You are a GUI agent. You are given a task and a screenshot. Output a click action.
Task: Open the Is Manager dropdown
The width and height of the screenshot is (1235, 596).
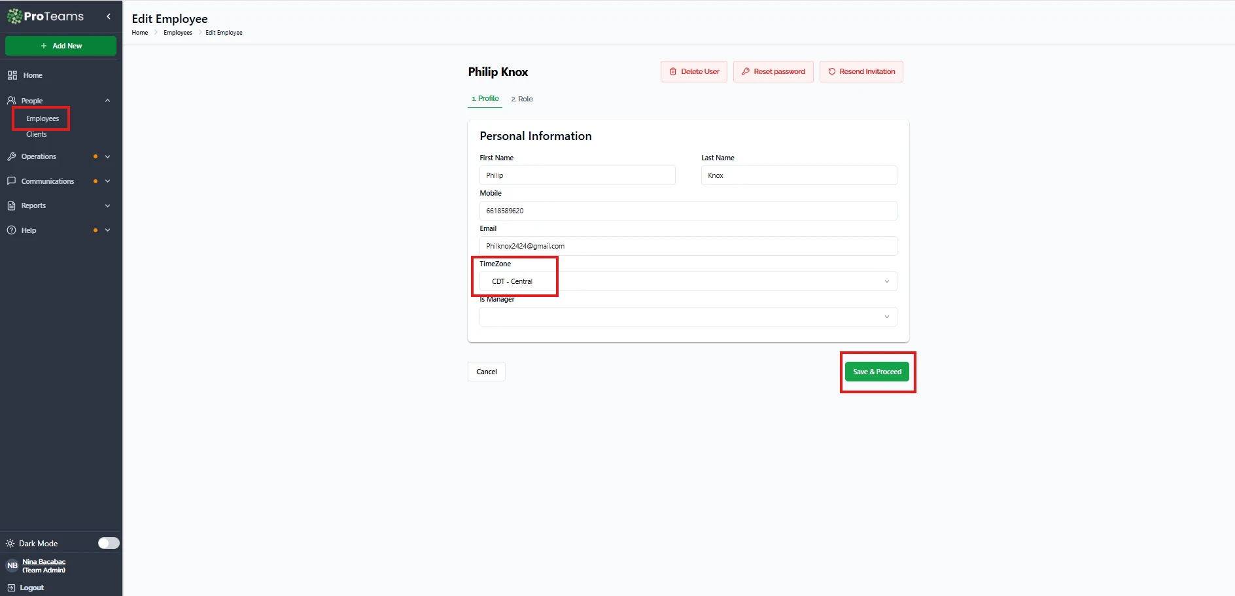[687, 317]
